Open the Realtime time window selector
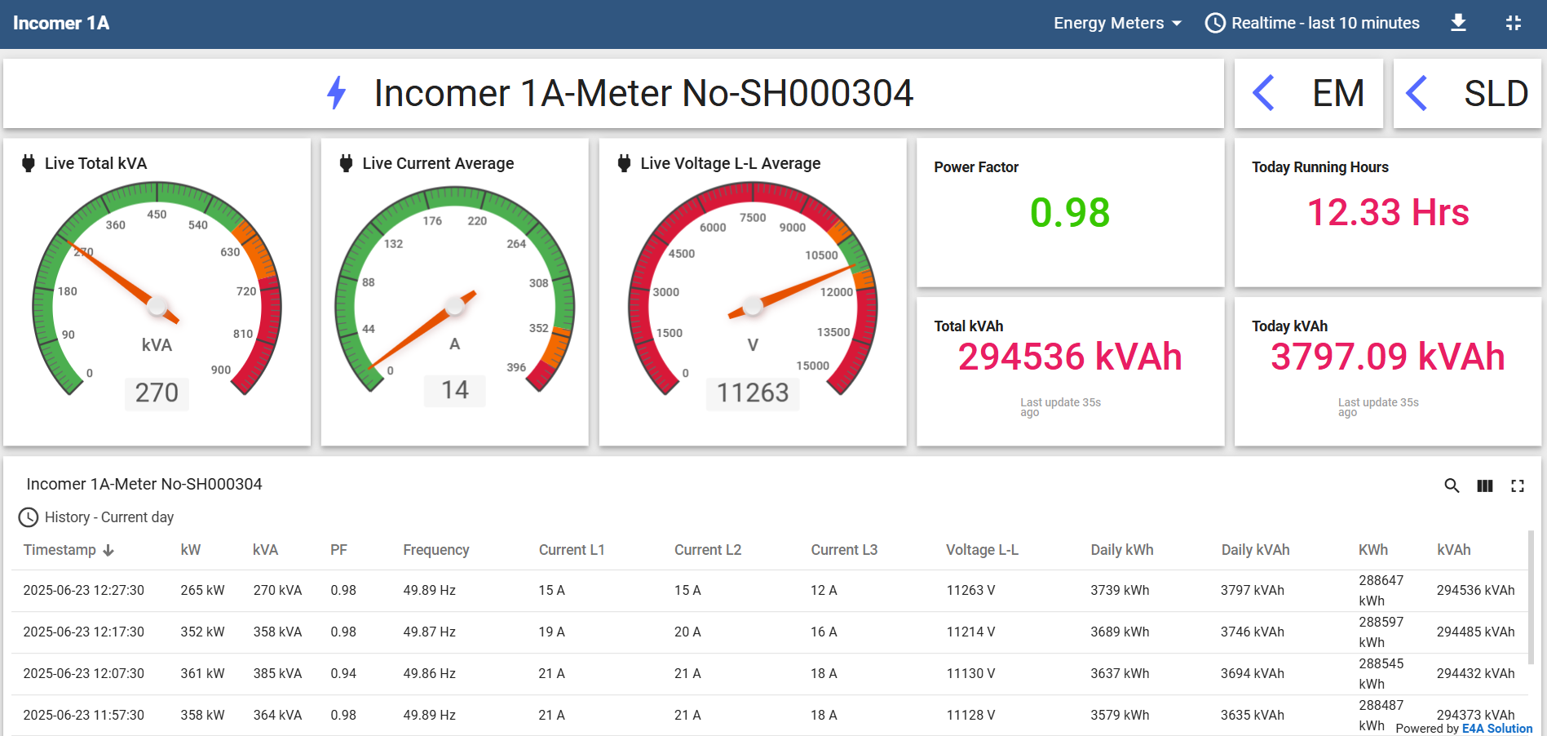This screenshot has width=1547, height=736. pyautogui.click(x=1313, y=23)
